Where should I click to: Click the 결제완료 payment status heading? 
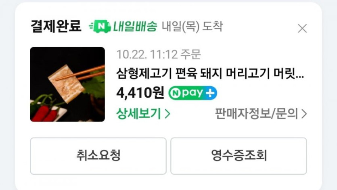click(x=56, y=26)
